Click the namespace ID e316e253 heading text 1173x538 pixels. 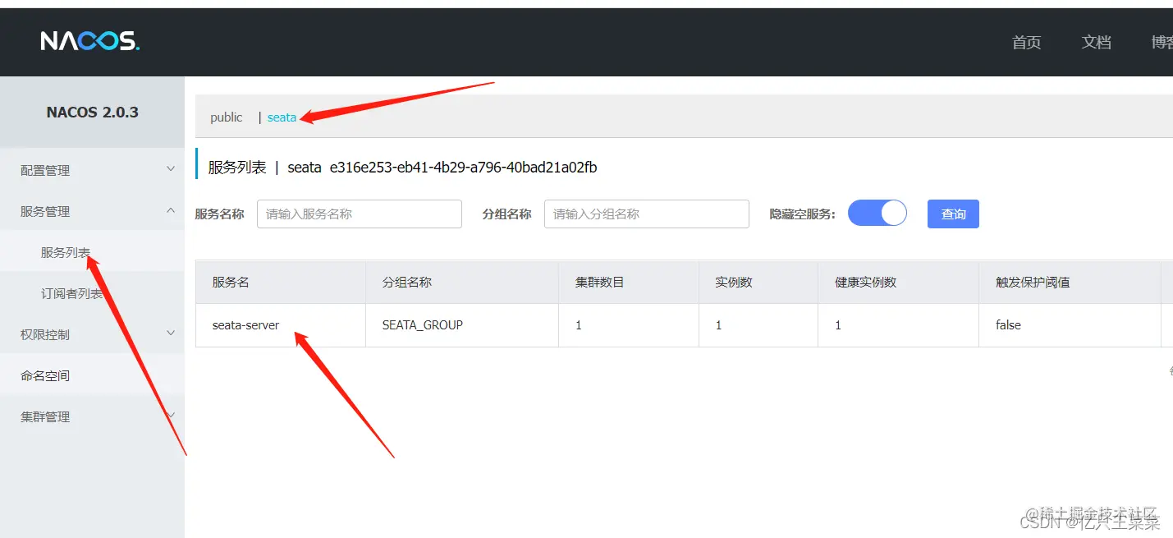pos(464,168)
